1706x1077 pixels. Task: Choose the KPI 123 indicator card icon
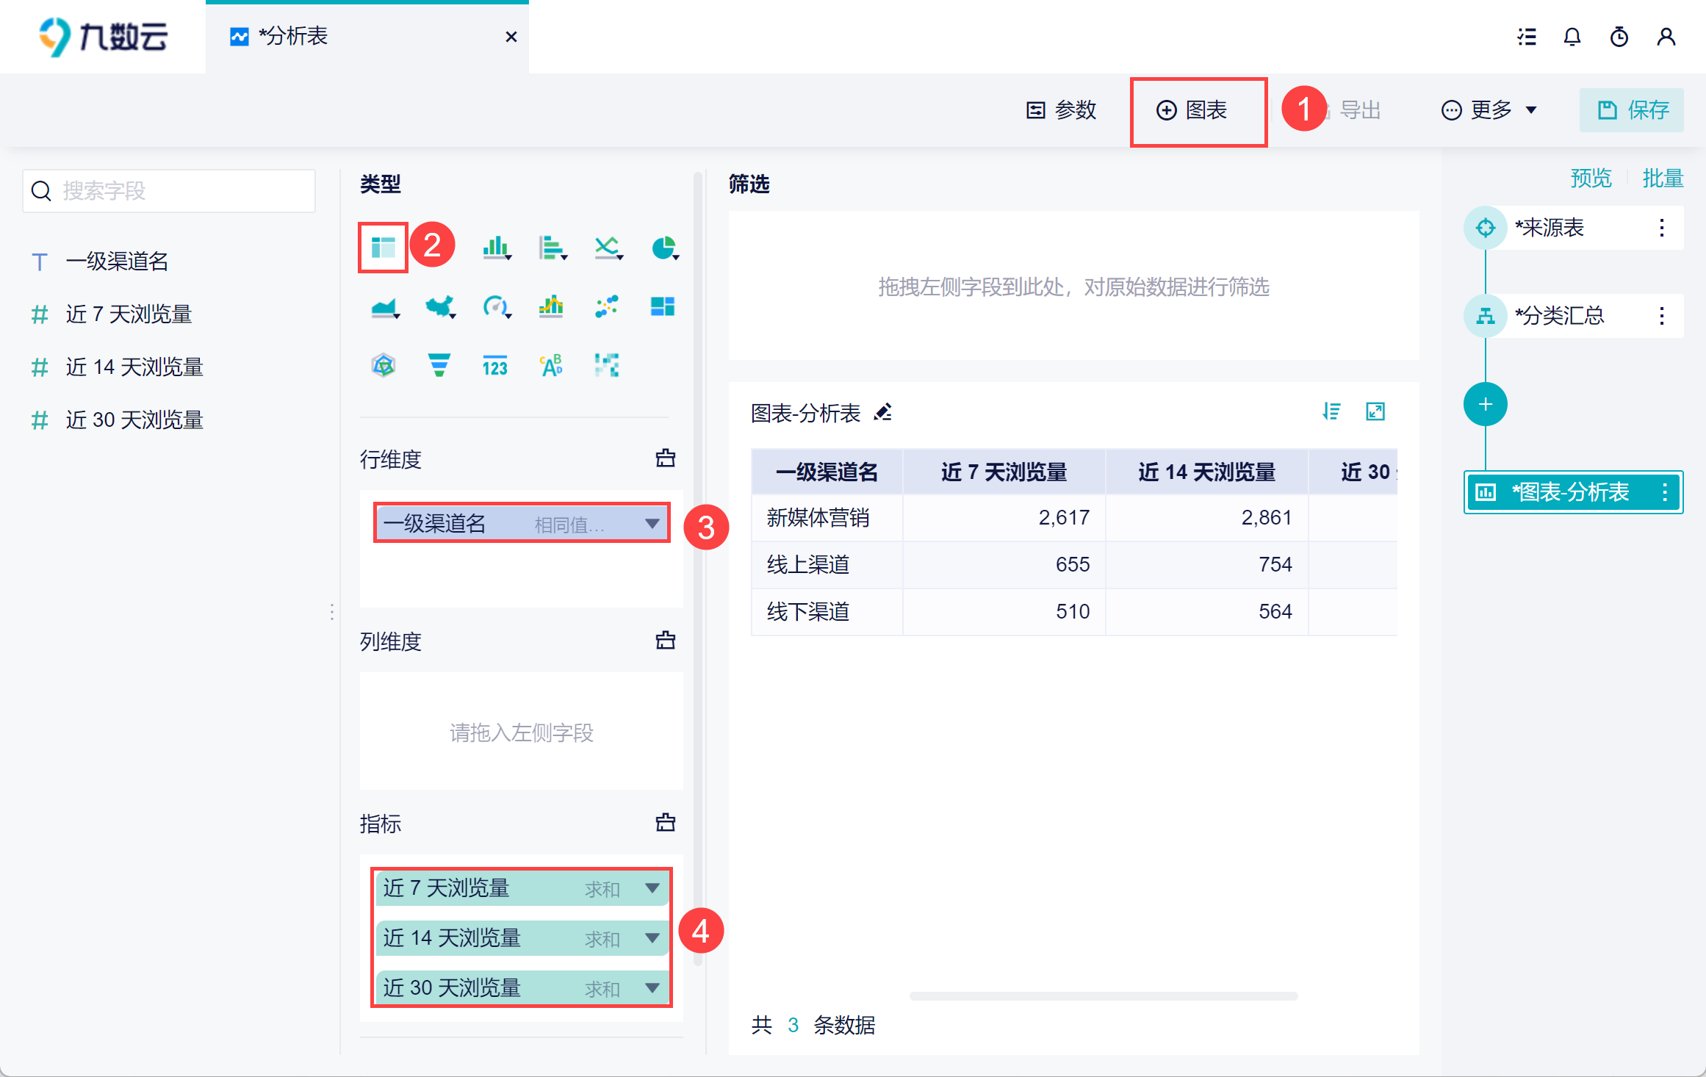coord(494,364)
